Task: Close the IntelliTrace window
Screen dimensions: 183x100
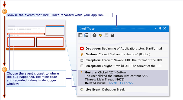Action: click(x=165, y=28)
